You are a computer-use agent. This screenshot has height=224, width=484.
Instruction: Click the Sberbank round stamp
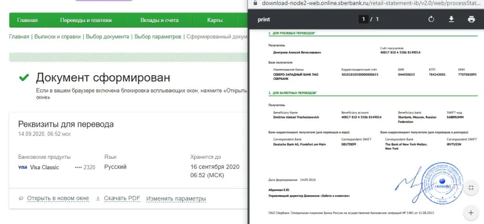(442, 182)
